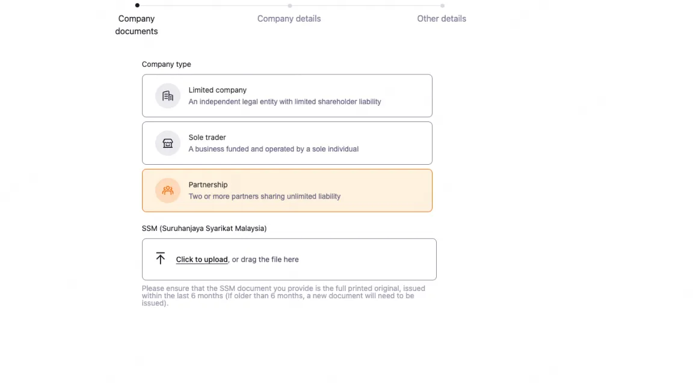Select the Partnership option title
Screen dimensions: 693x383
coord(208,185)
